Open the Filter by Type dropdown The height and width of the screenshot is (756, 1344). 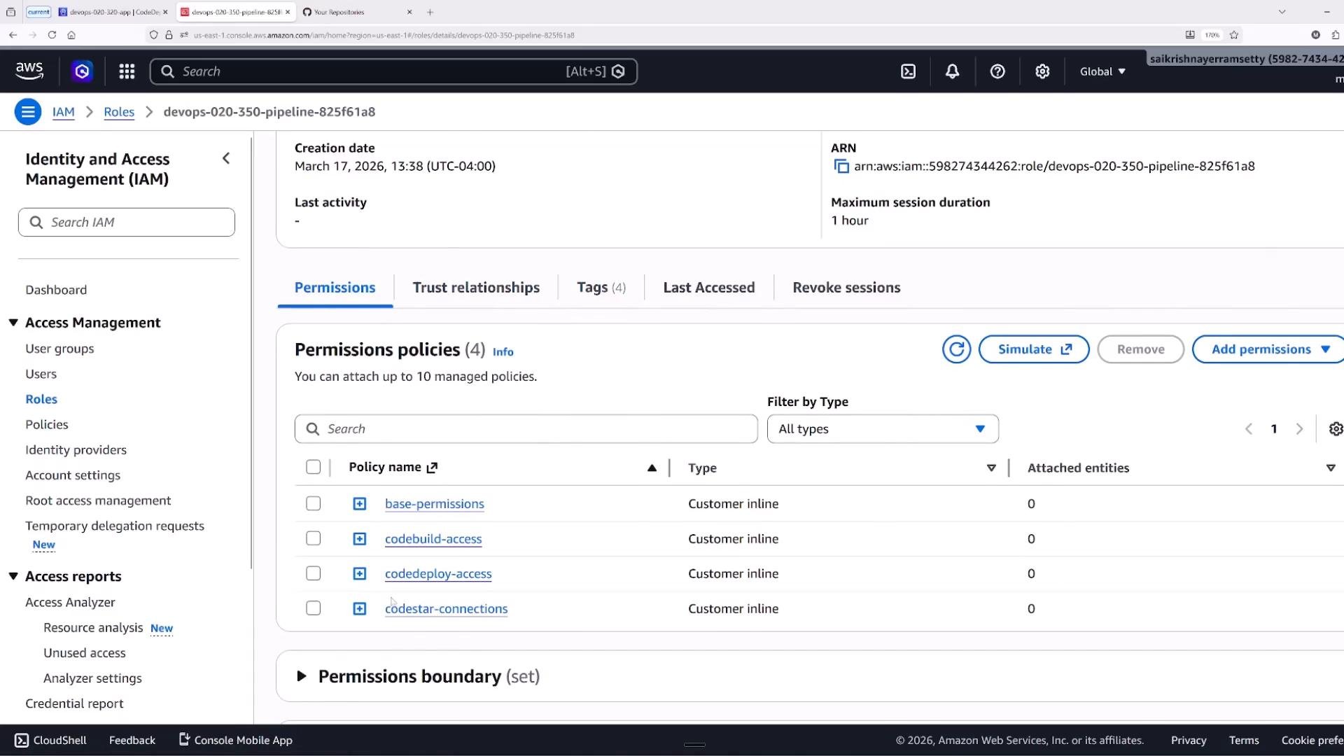point(883,429)
